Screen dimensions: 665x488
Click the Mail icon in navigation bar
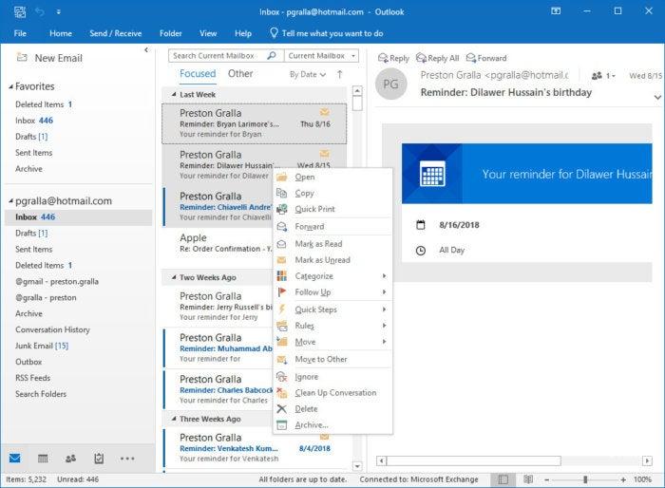15,458
